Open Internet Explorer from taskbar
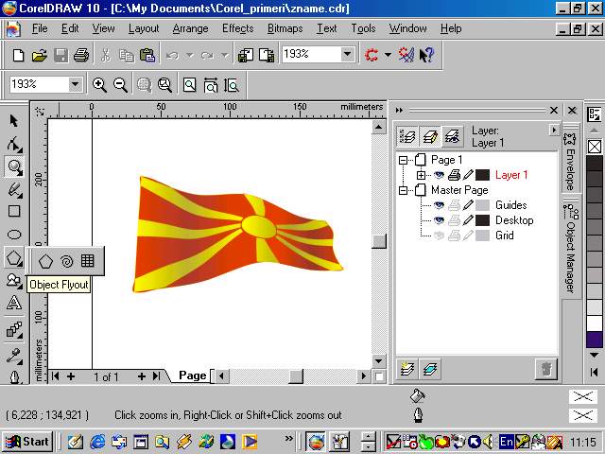 (x=97, y=442)
